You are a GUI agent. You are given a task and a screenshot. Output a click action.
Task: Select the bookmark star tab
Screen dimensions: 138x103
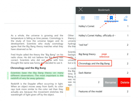(111, 18)
